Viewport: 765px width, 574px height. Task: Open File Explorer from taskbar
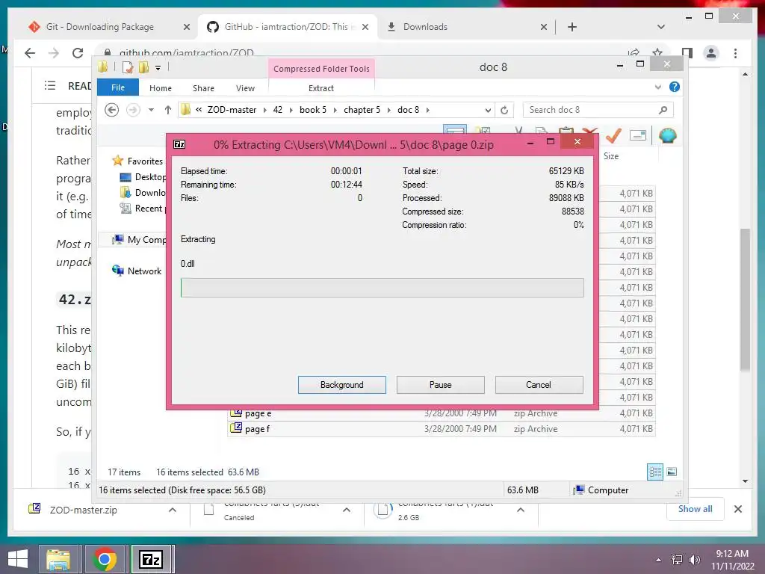[x=58, y=559]
